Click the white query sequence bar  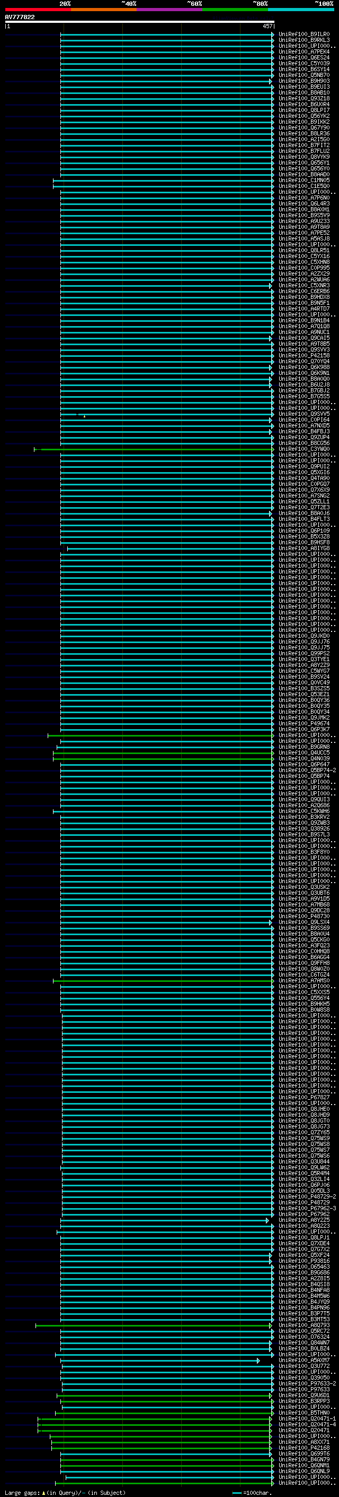coord(140,21)
